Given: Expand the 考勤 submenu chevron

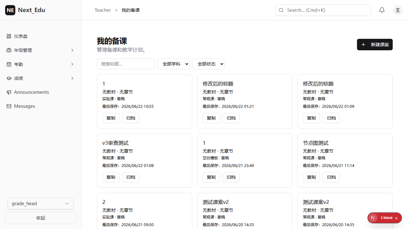Looking at the screenshot, I should [x=72, y=64].
